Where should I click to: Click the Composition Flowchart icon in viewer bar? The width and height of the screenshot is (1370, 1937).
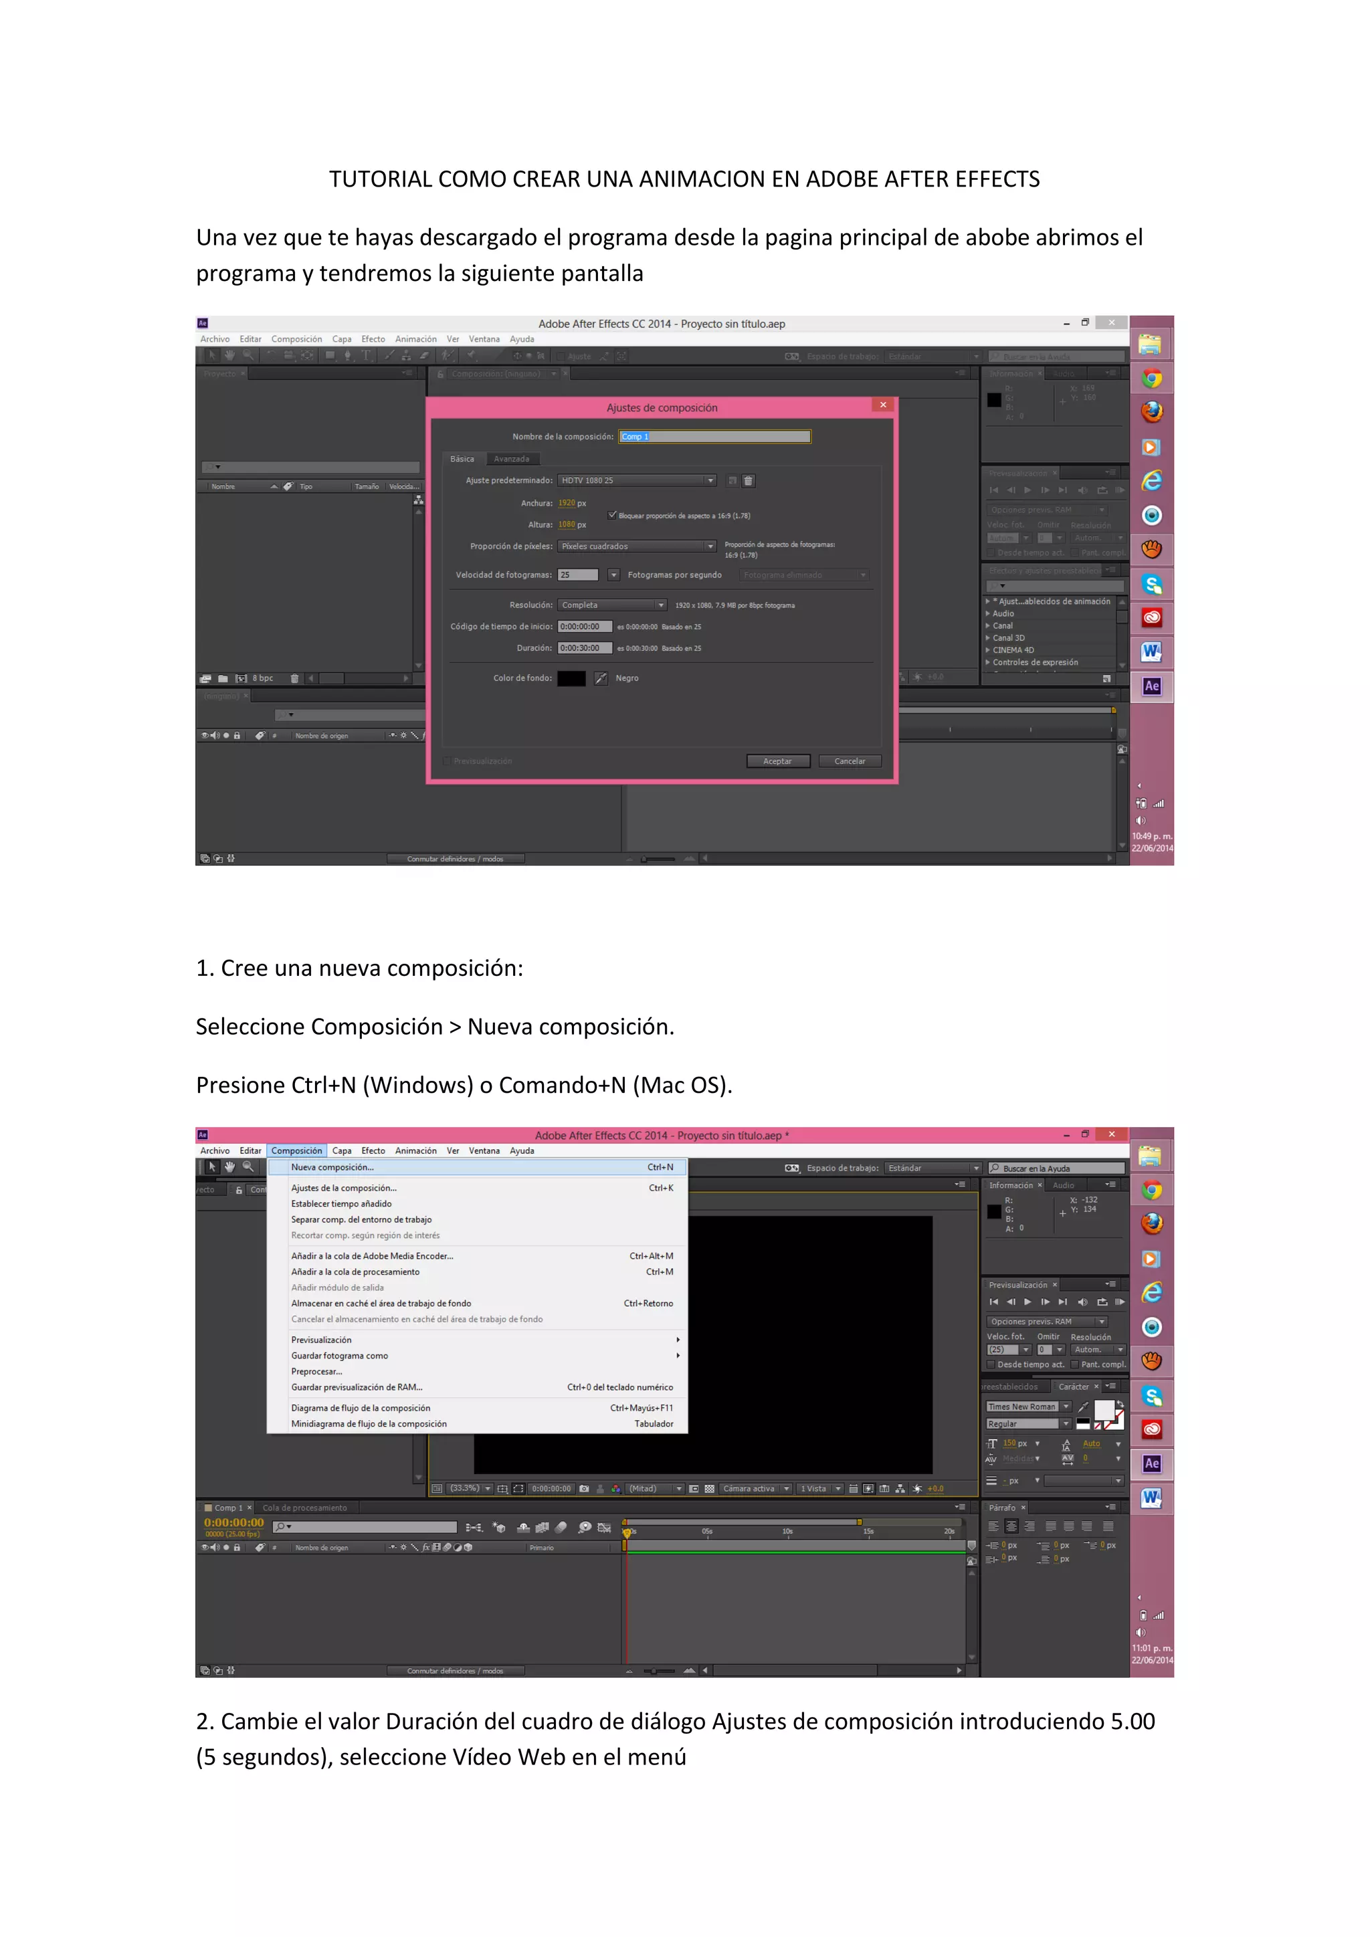pos(900,1489)
